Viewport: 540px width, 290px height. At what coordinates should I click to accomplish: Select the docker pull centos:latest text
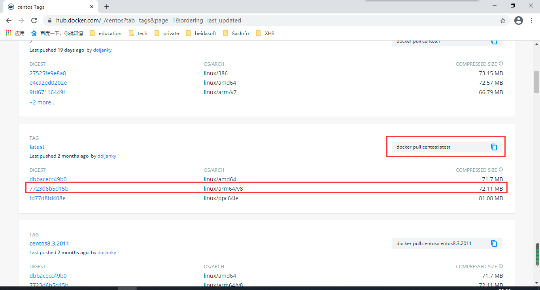[x=423, y=147]
